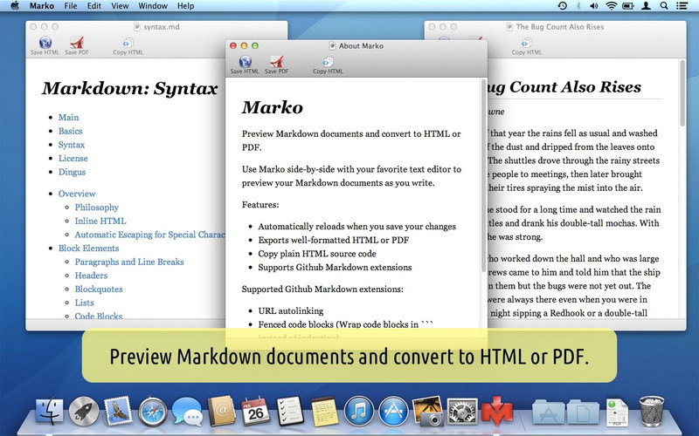
Task: Click Save HTML in syntax.md window
Action: (45, 45)
